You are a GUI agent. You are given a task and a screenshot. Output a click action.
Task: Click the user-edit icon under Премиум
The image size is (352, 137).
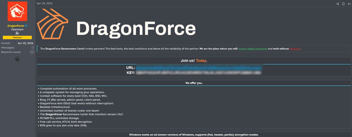pyautogui.click(x=17, y=33)
